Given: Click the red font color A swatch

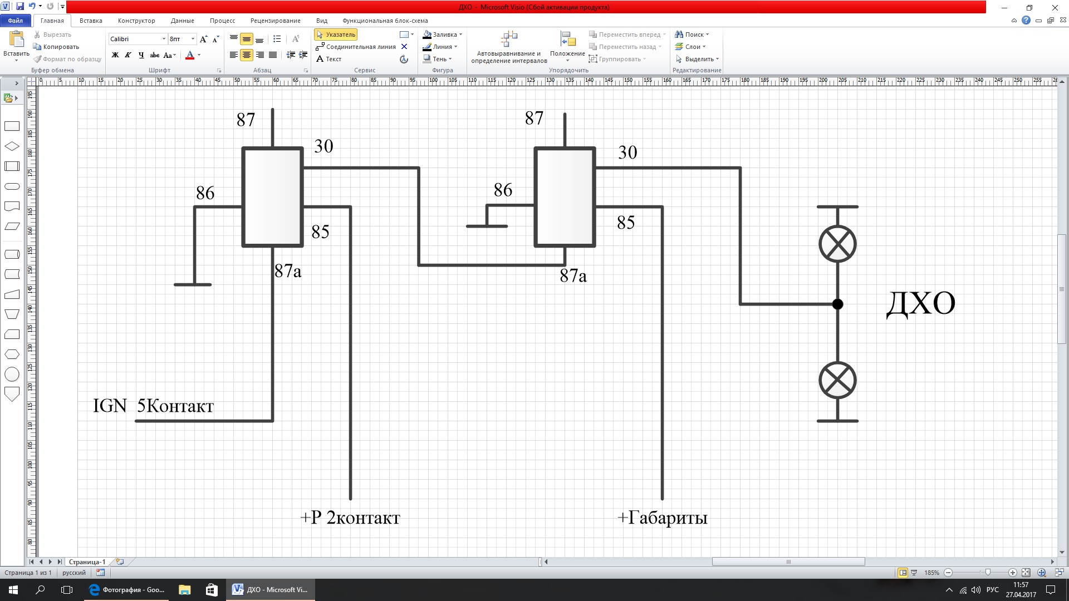Looking at the screenshot, I should [x=190, y=55].
